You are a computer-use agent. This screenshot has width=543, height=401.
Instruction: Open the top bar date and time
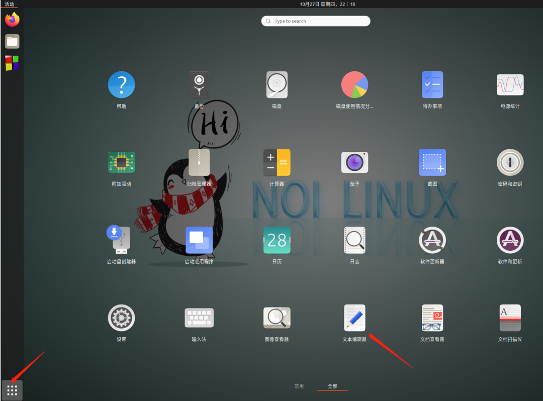(x=327, y=4)
